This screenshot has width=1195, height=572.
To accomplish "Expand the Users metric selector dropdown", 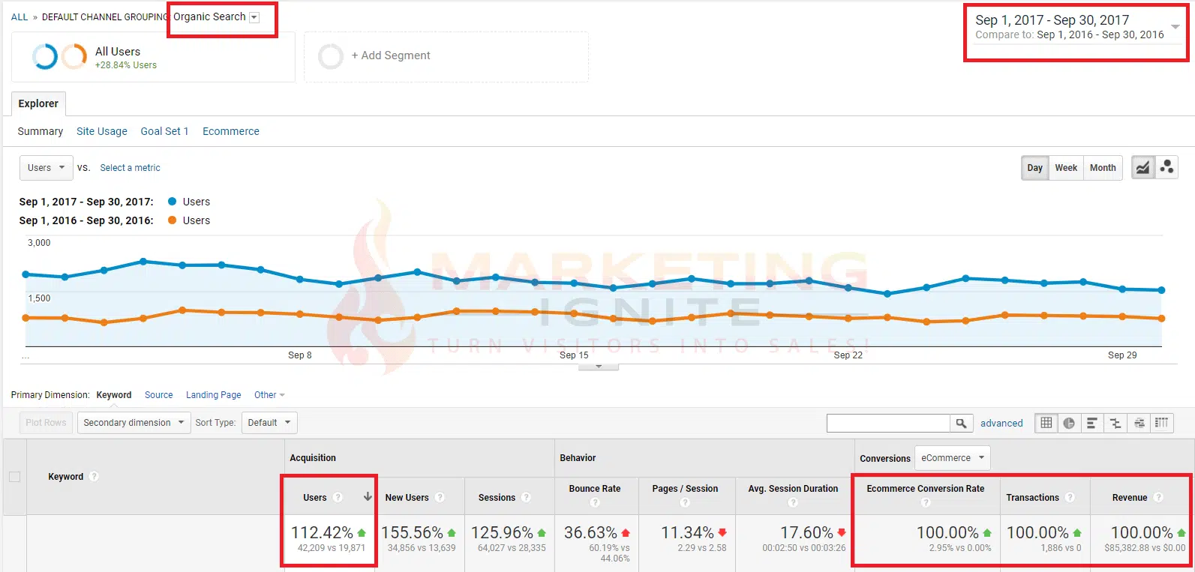I will tap(46, 168).
